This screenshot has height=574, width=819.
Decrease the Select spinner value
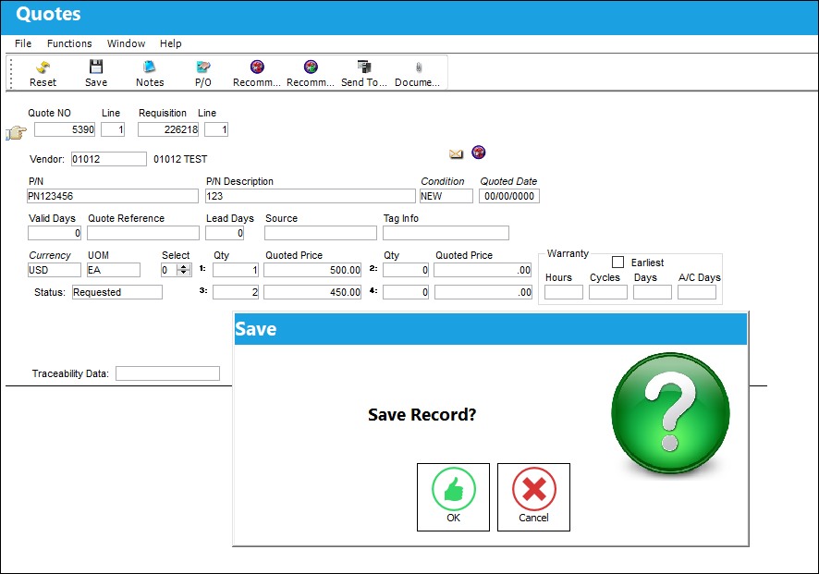click(184, 274)
